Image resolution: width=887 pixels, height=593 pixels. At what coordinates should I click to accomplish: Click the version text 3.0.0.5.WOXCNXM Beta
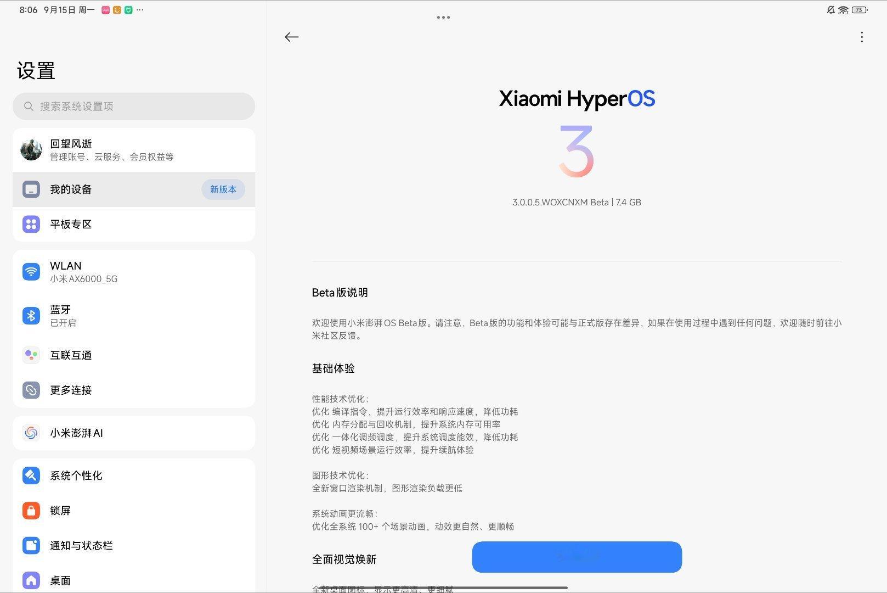560,202
